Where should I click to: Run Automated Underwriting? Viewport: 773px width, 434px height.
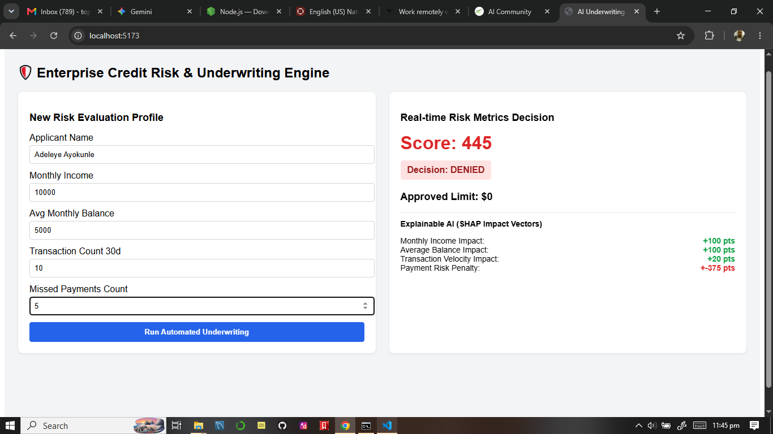click(x=197, y=332)
